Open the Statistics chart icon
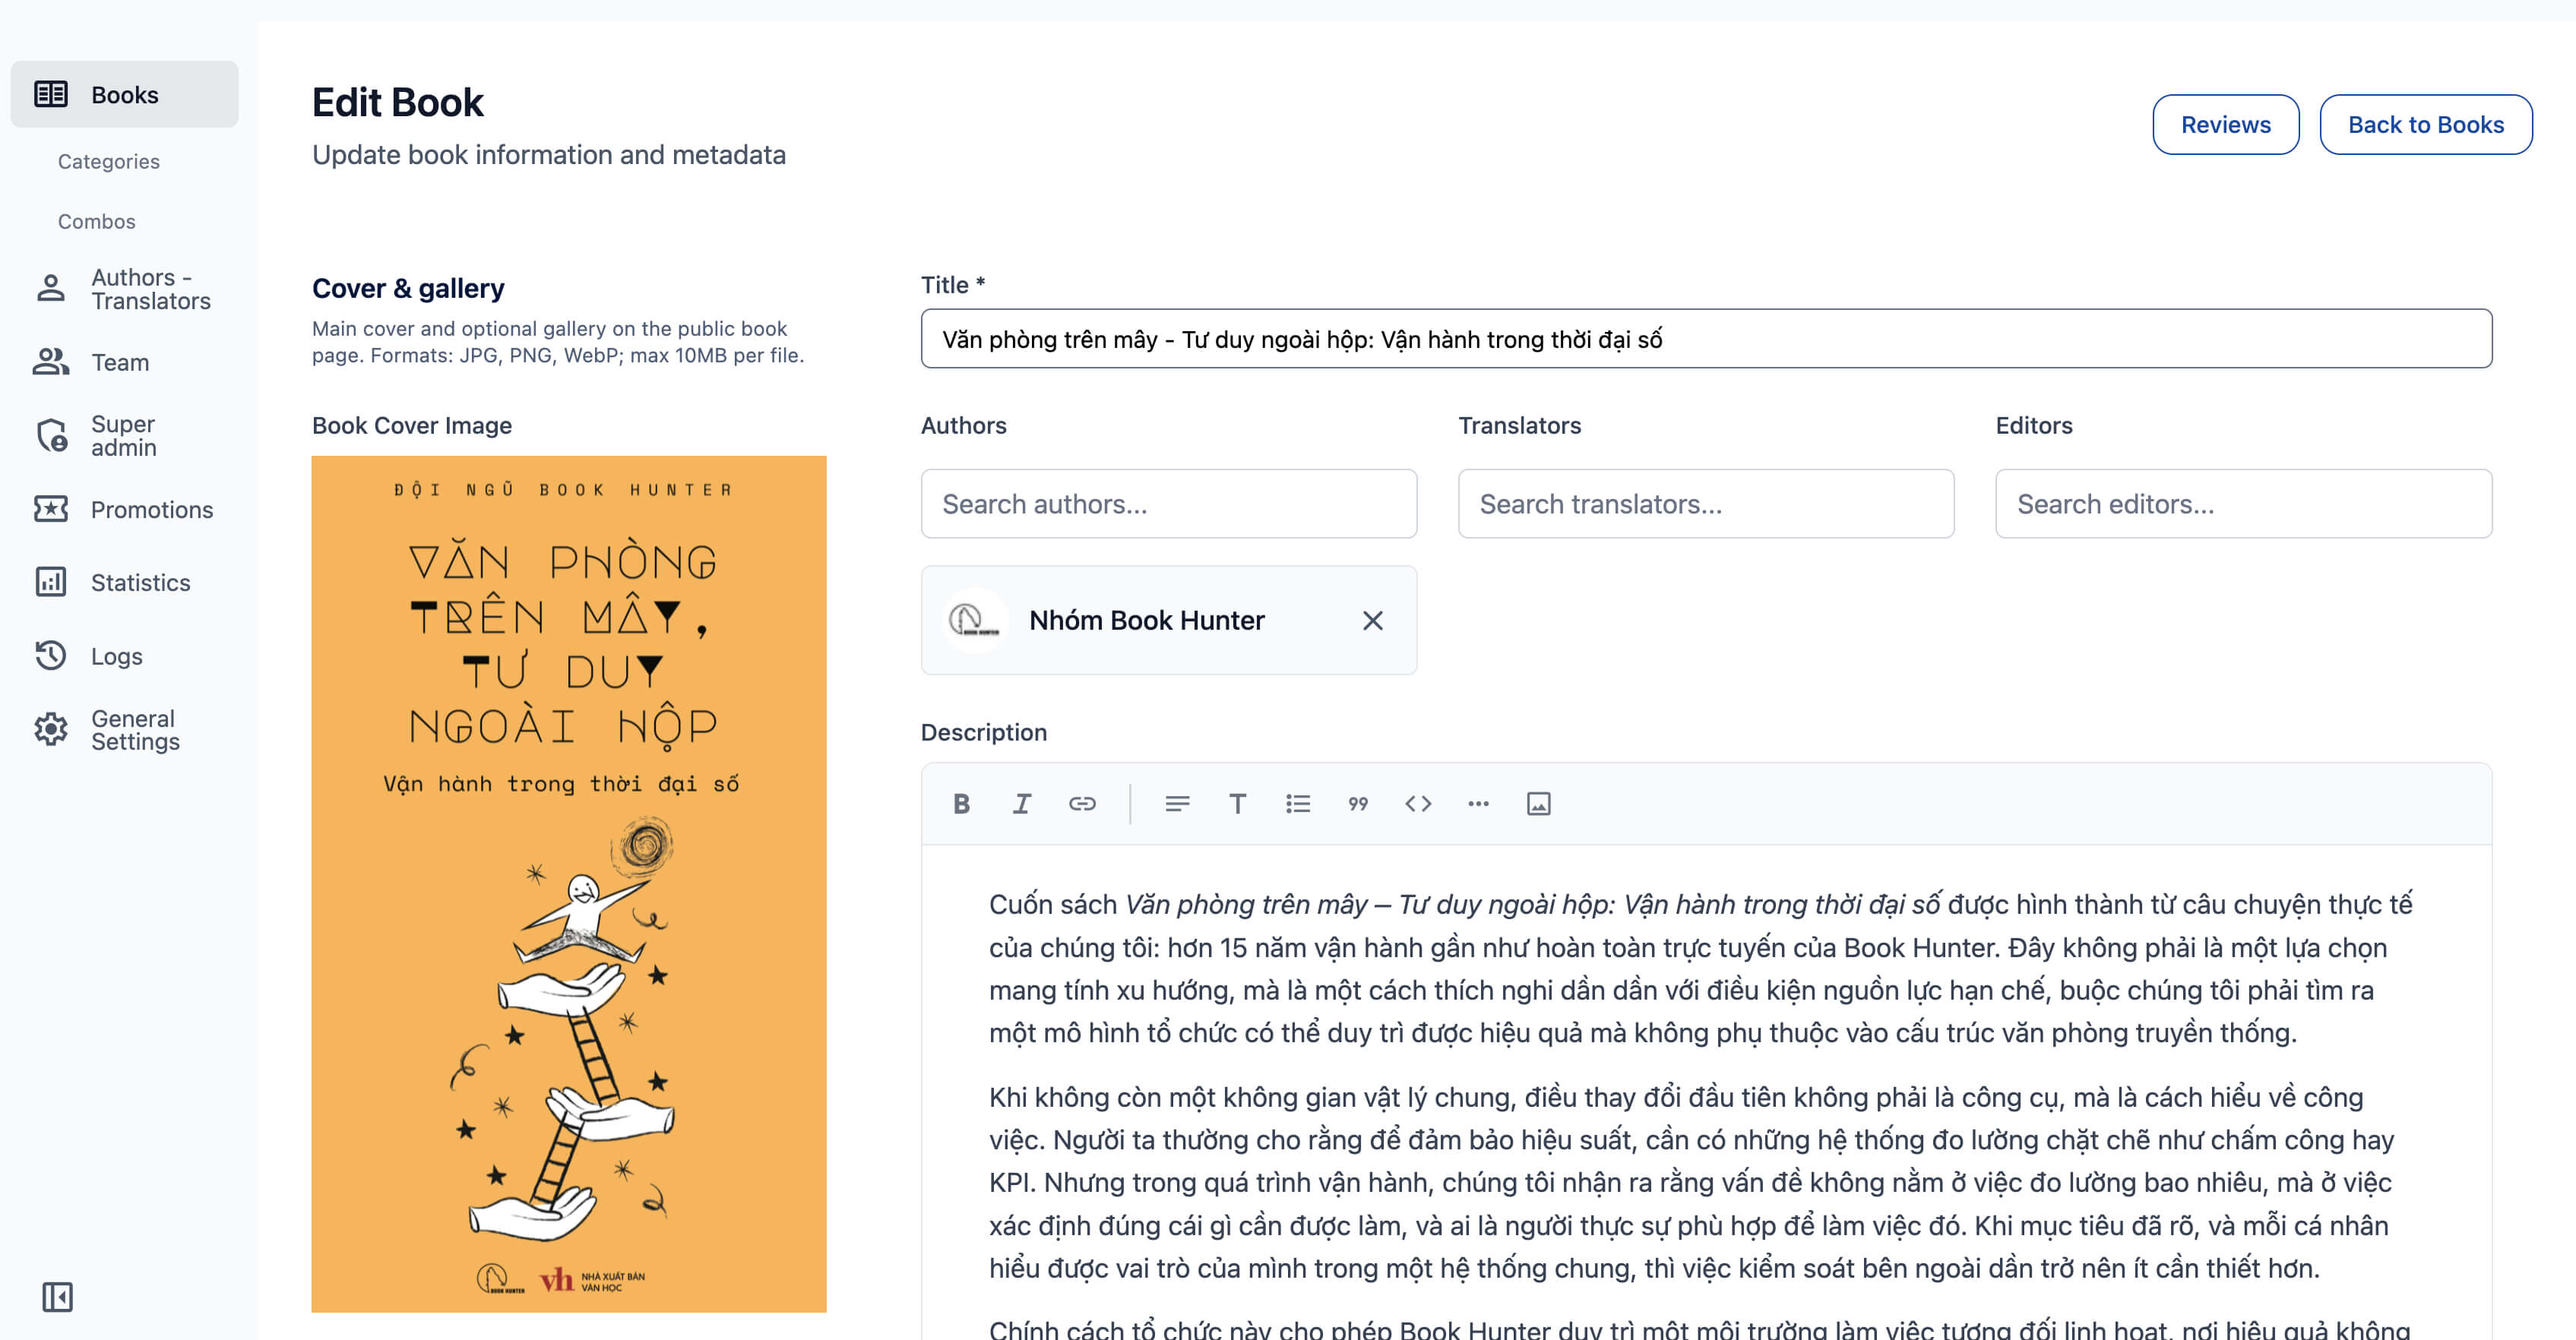2576x1340 pixels. point(51,582)
